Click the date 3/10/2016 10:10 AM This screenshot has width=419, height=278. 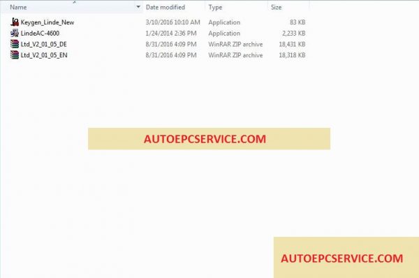tap(172, 22)
